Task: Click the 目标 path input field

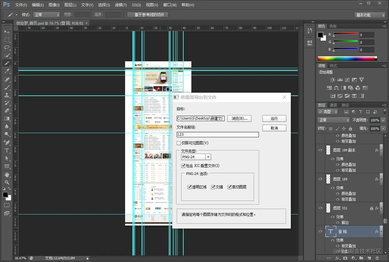Action: (x=201, y=118)
